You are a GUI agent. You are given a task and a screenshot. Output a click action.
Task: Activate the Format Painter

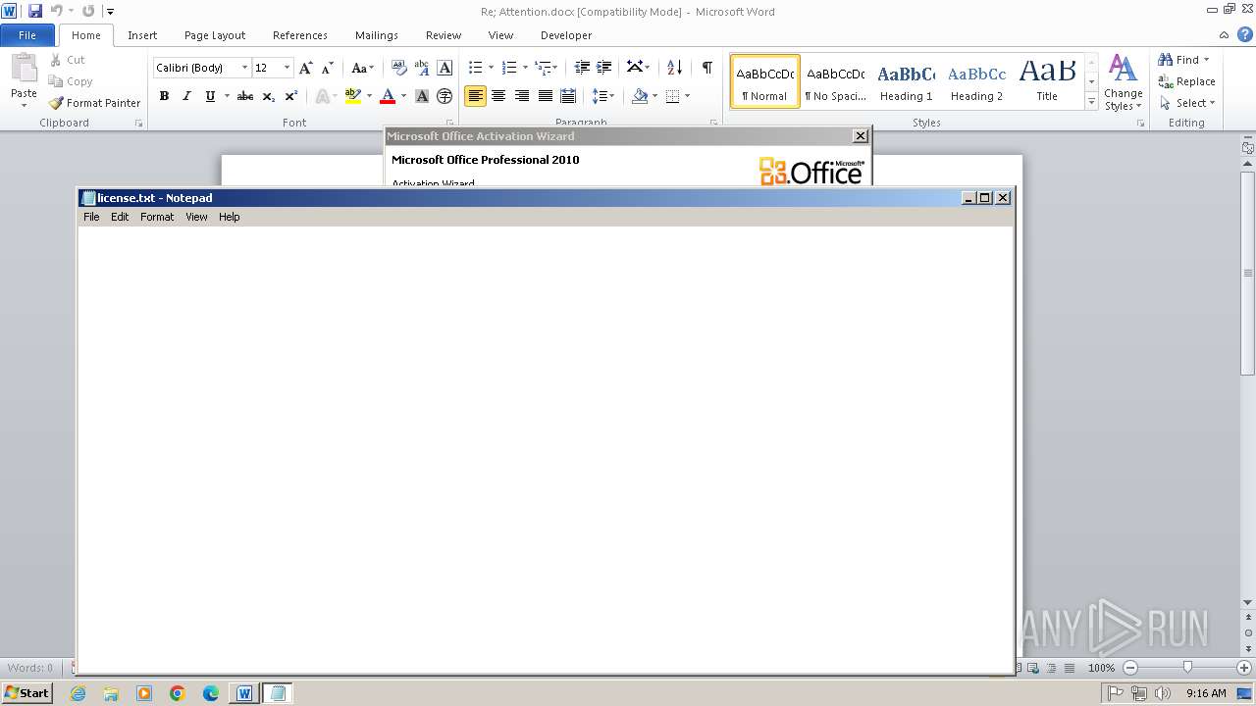point(95,103)
